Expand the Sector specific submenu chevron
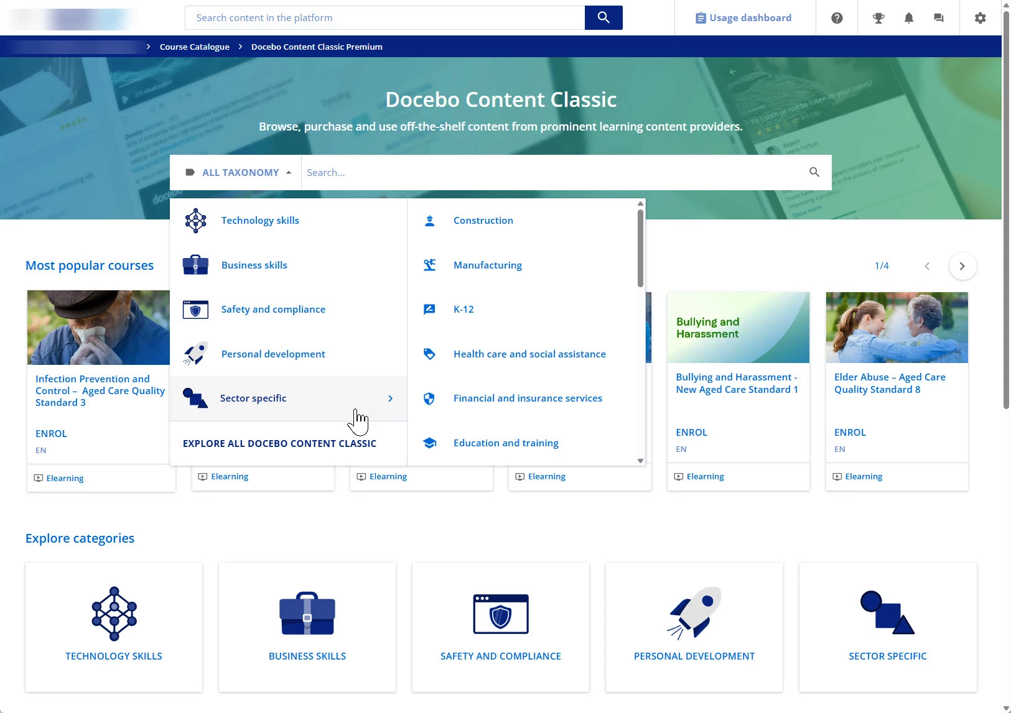The width and height of the screenshot is (1011, 713). [390, 398]
